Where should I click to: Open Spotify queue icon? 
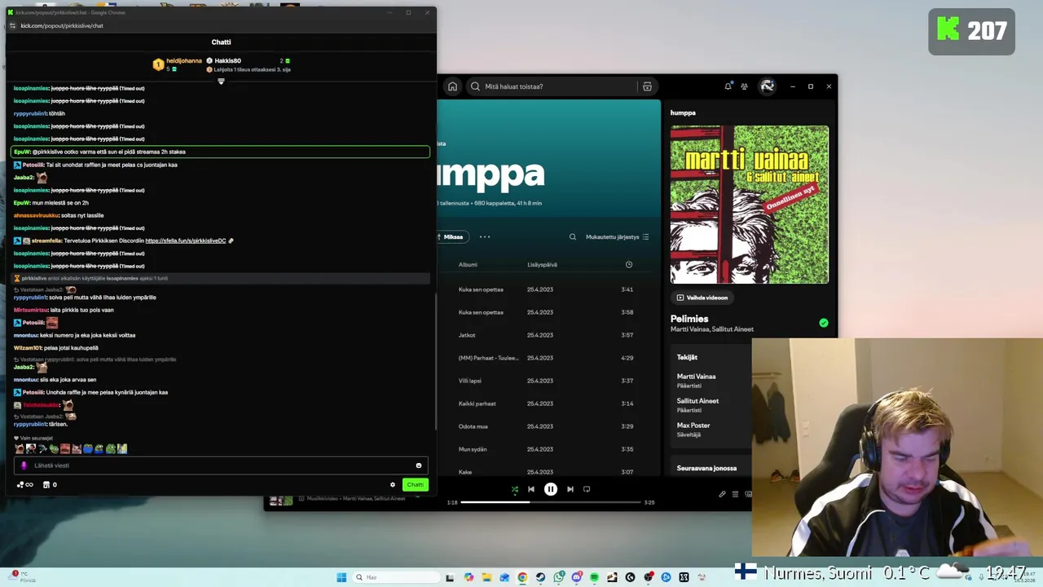(735, 494)
